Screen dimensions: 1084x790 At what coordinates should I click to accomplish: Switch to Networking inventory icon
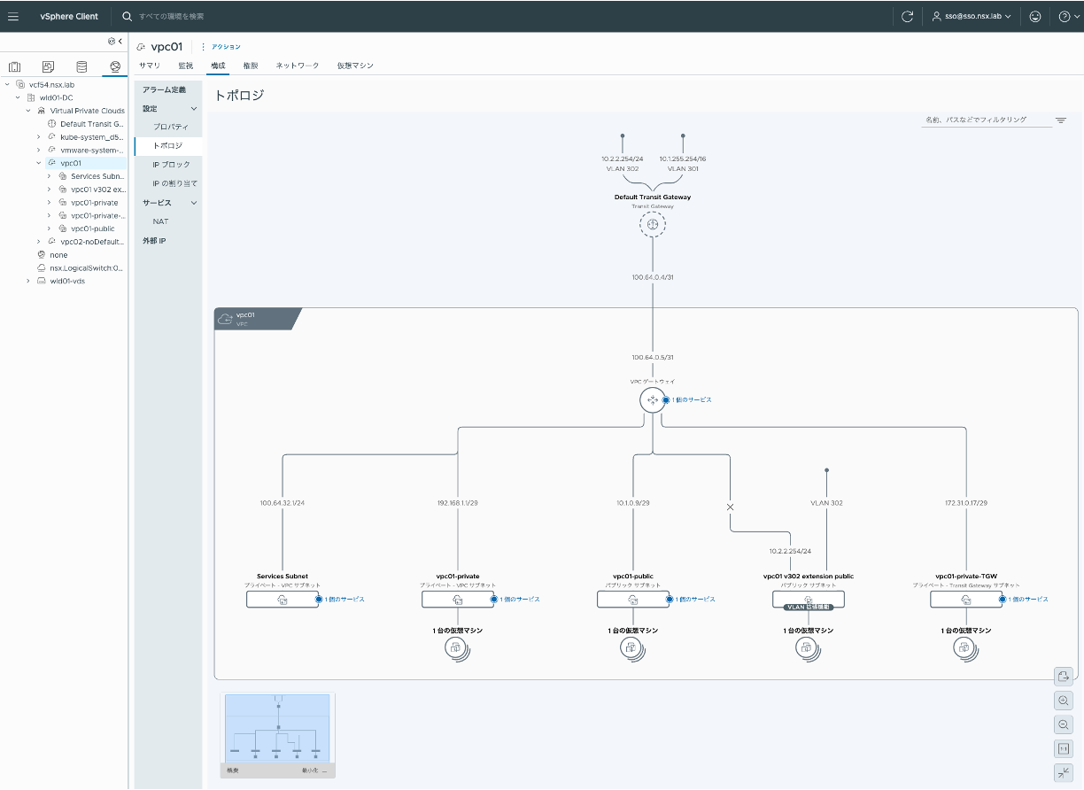coord(114,66)
